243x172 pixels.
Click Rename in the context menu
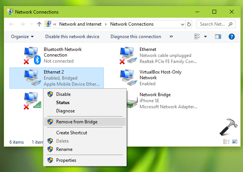click(64, 149)
